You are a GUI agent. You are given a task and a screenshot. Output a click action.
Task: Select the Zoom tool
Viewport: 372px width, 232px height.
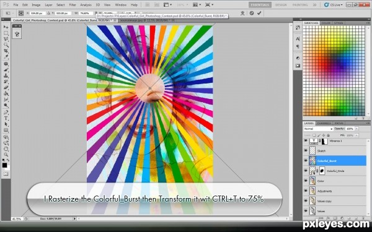tap(6, 155)
